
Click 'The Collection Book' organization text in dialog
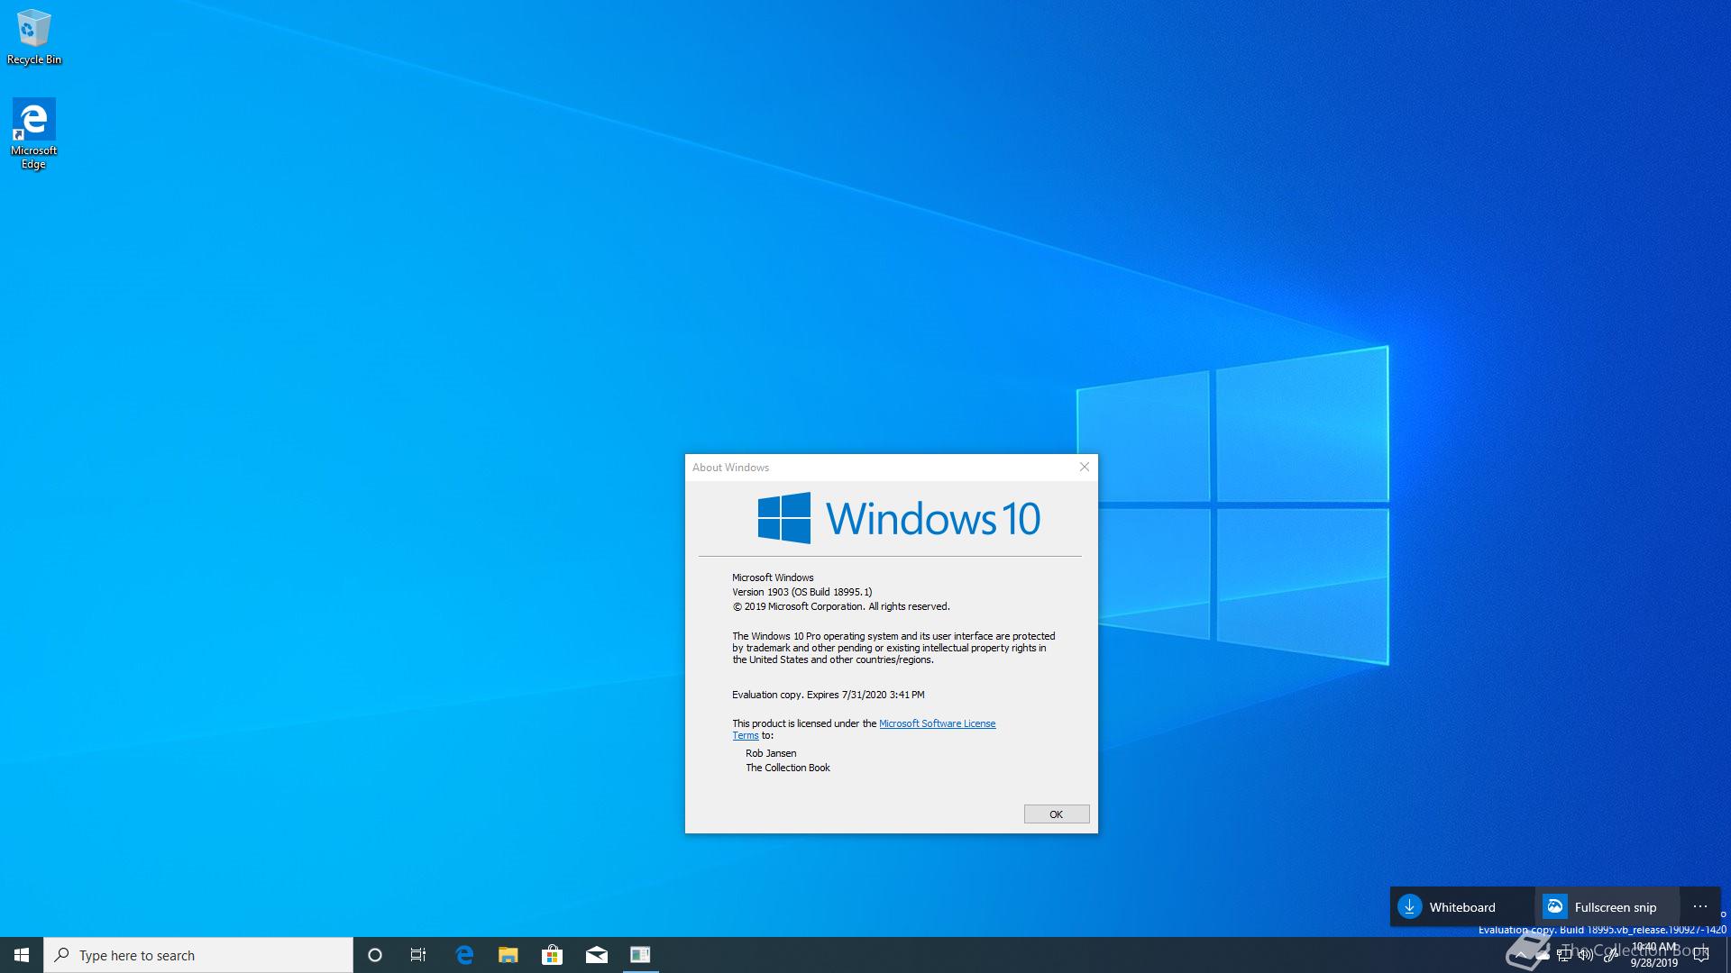(x=788, y=768)
